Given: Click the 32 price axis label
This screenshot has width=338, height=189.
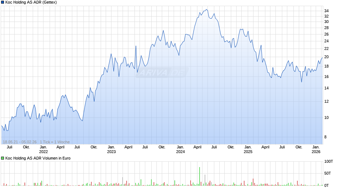Looking at the screenshot, I should tap(326, 16).
